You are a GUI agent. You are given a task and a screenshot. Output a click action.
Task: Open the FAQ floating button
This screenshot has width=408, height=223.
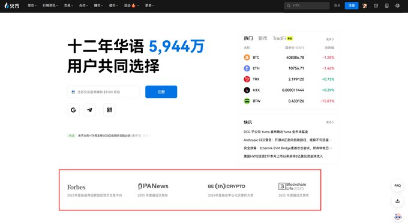pyautogui.click(x=397, y=186)
